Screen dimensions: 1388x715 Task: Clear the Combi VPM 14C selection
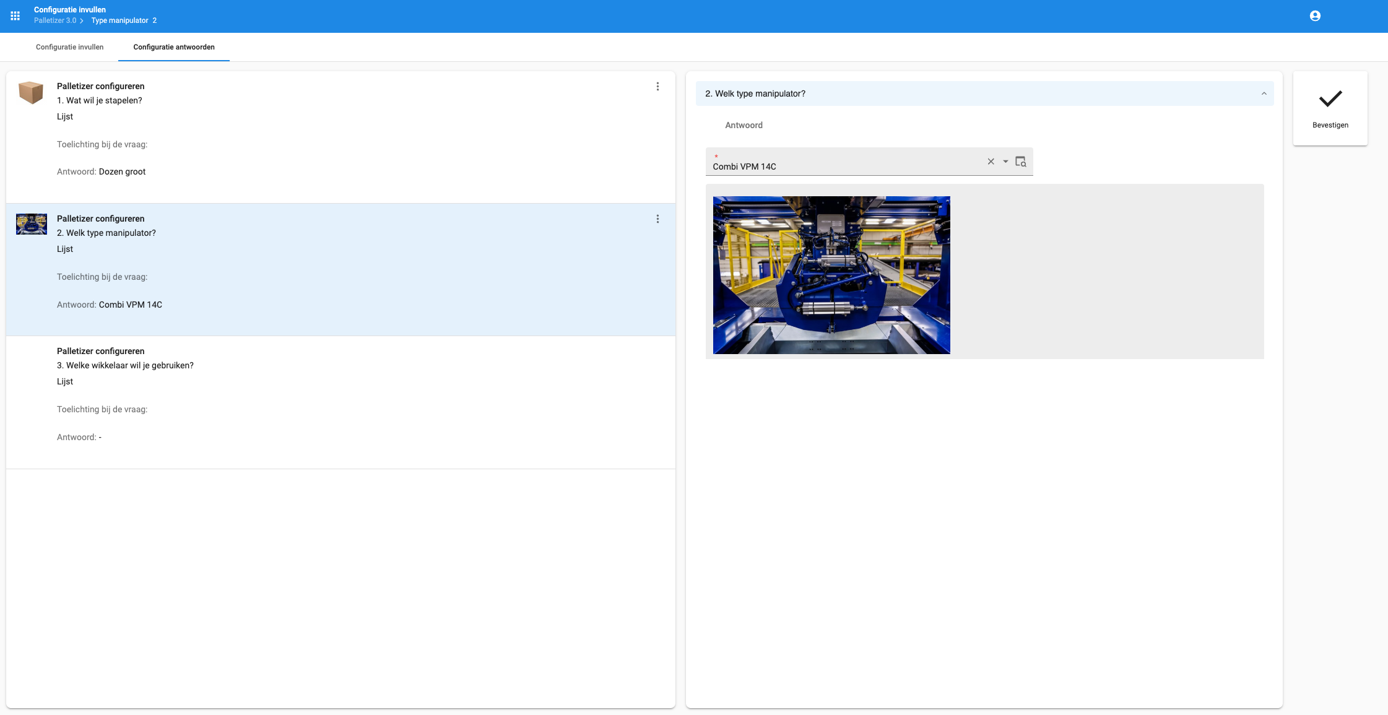click(991, 162)
